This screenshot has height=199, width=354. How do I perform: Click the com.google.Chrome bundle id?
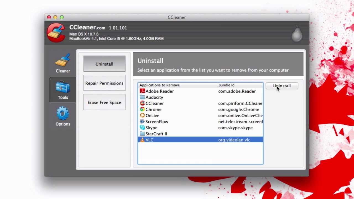coord(239,109)
